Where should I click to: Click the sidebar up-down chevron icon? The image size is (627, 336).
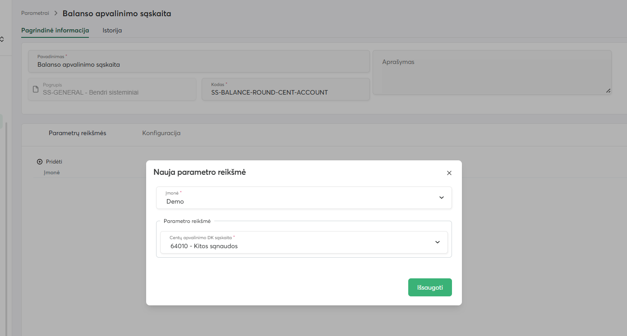[x=2, y=40]
